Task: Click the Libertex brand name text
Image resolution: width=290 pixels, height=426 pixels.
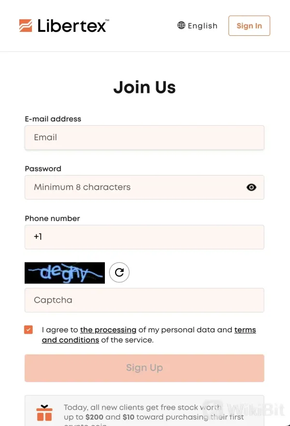Action: [x=72, y=26]
